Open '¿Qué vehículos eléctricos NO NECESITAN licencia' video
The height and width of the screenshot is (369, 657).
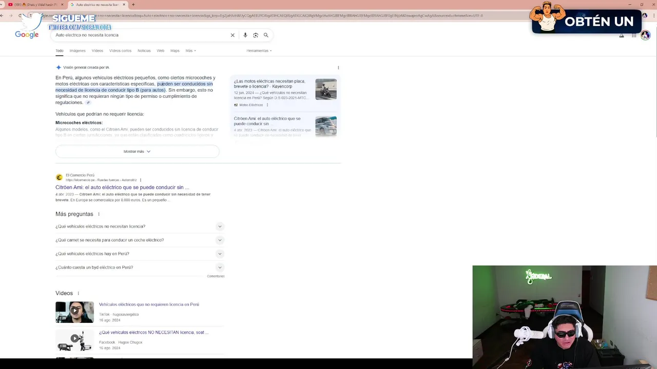(x=153, y=332)
